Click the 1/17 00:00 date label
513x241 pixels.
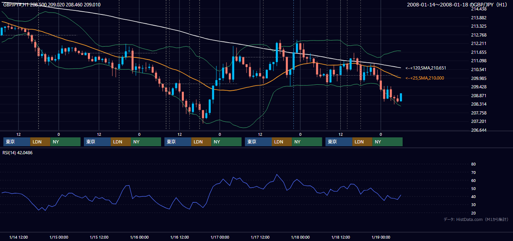coord(220,237)
